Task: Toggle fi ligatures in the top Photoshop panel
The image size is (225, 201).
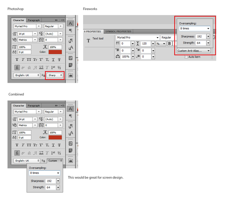Action: pos(17,67)
